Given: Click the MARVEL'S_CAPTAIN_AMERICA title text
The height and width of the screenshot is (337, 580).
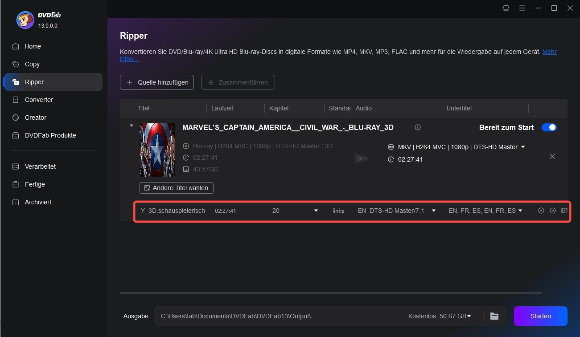Looking at the screenshot, I should tap(288, 127).
